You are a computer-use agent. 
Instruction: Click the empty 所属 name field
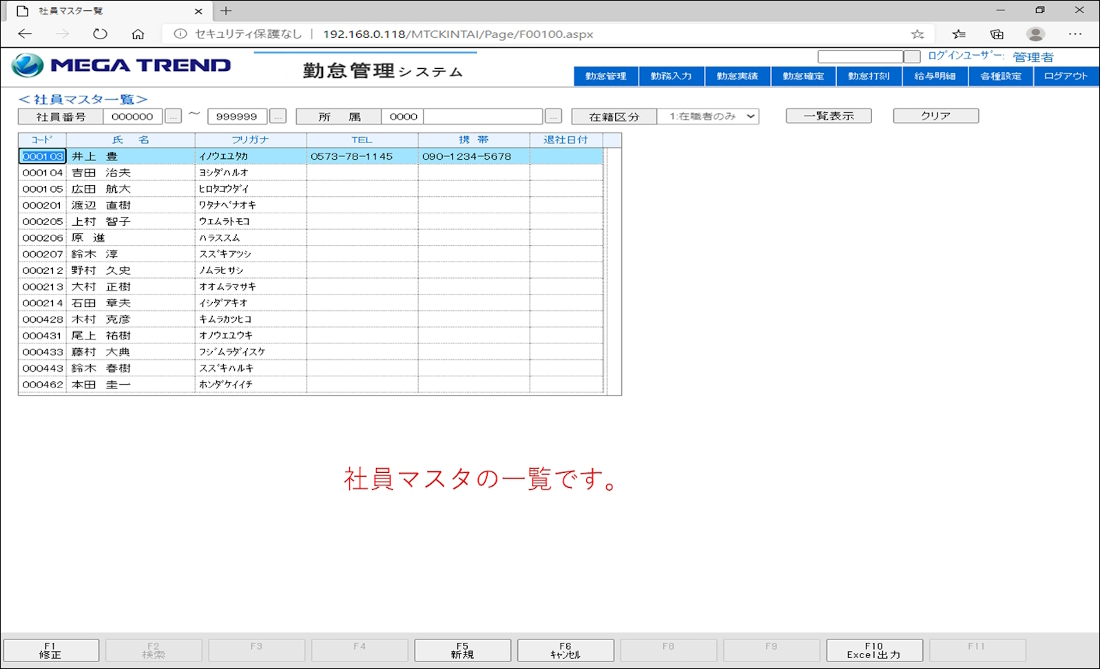[484, 116]
